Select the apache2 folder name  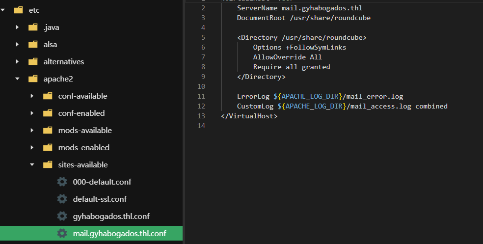click(x=58, y=79)
